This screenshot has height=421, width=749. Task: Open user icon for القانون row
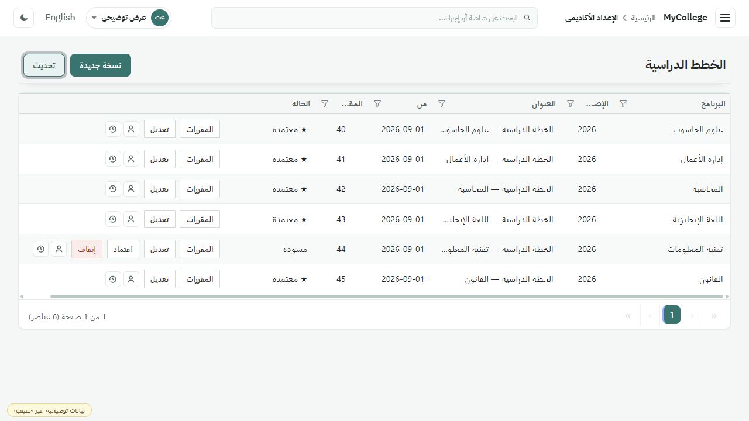point(131,279)
